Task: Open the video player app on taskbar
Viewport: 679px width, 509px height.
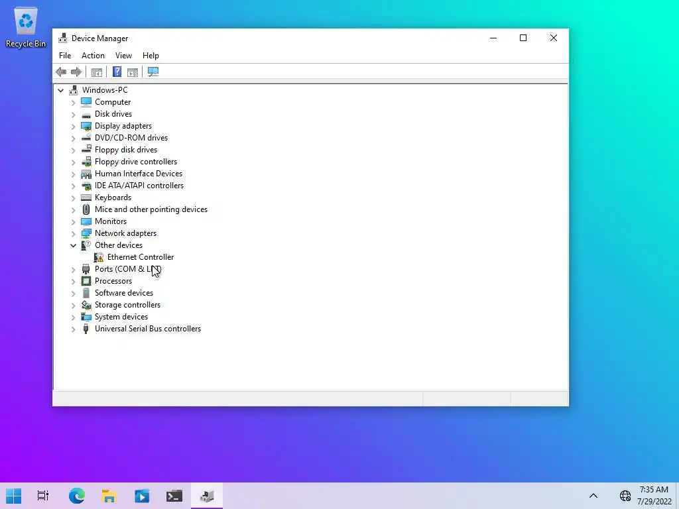Action: click(142, 496)
